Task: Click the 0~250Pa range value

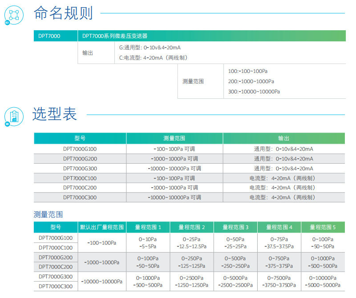Action: coord(192,258)
